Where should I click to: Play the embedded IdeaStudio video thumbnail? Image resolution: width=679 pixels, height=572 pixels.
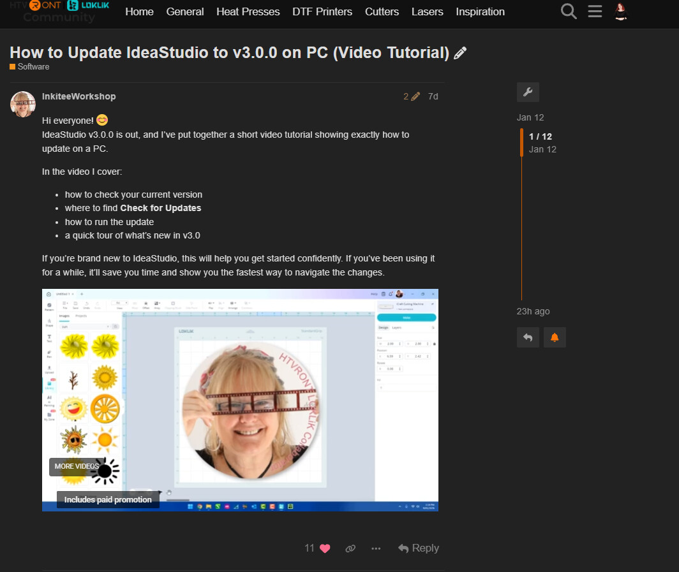coord(240,400)
